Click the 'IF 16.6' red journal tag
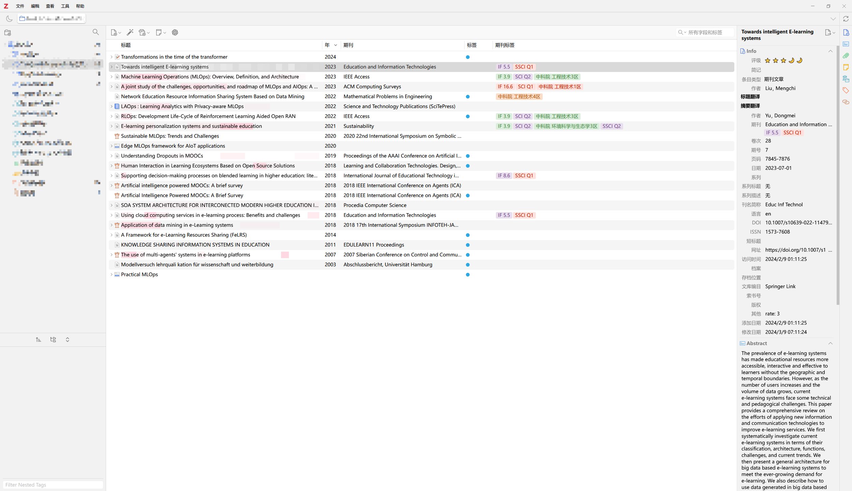This screenshot has height=491, width=852. pyautogui.click(x=505, y=87)
